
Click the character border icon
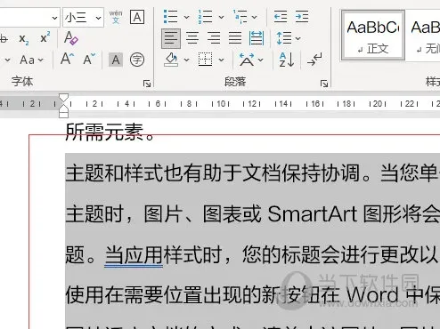(137, 17)
